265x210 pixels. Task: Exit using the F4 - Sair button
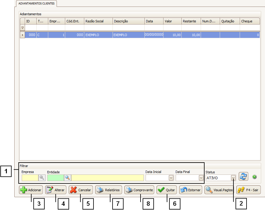pos(248,190)
